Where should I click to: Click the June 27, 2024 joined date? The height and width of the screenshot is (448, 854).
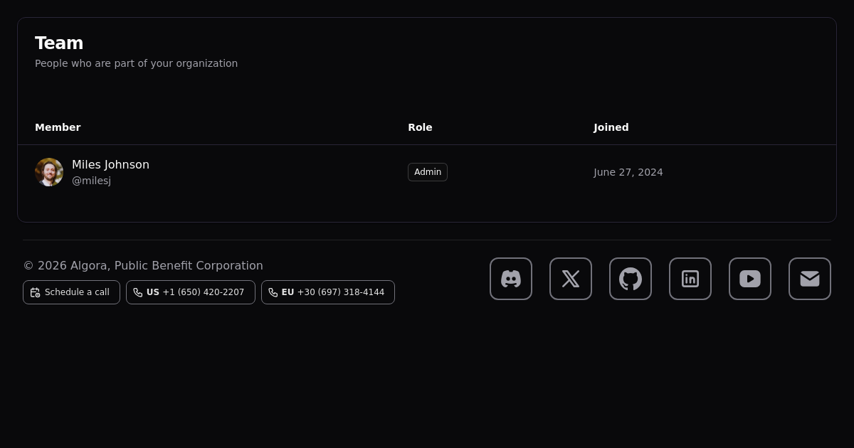click(628, 172)
